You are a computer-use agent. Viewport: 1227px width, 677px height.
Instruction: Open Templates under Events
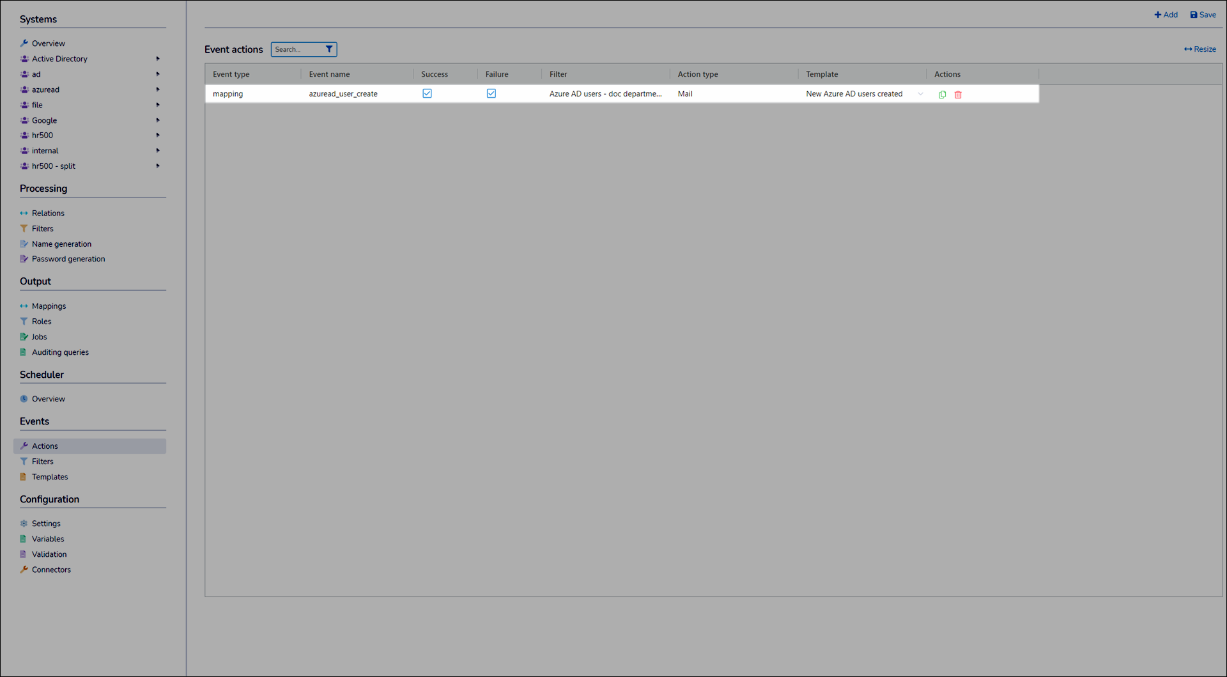50,477
